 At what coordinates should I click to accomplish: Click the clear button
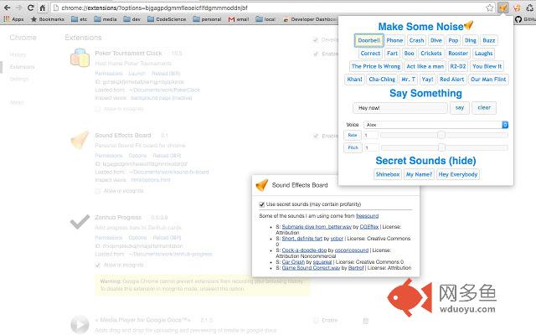pos(484,108)
